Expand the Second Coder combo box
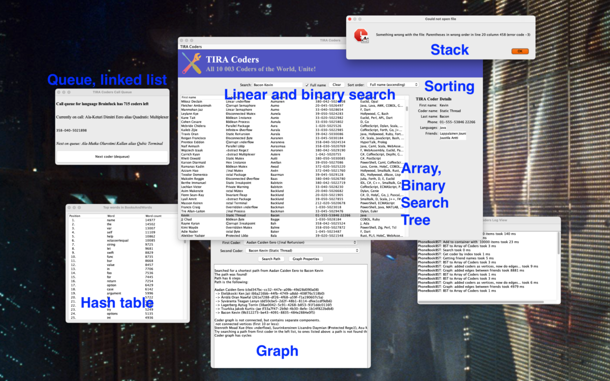Viewport: 610px width, 381px height. pos(302,250)
